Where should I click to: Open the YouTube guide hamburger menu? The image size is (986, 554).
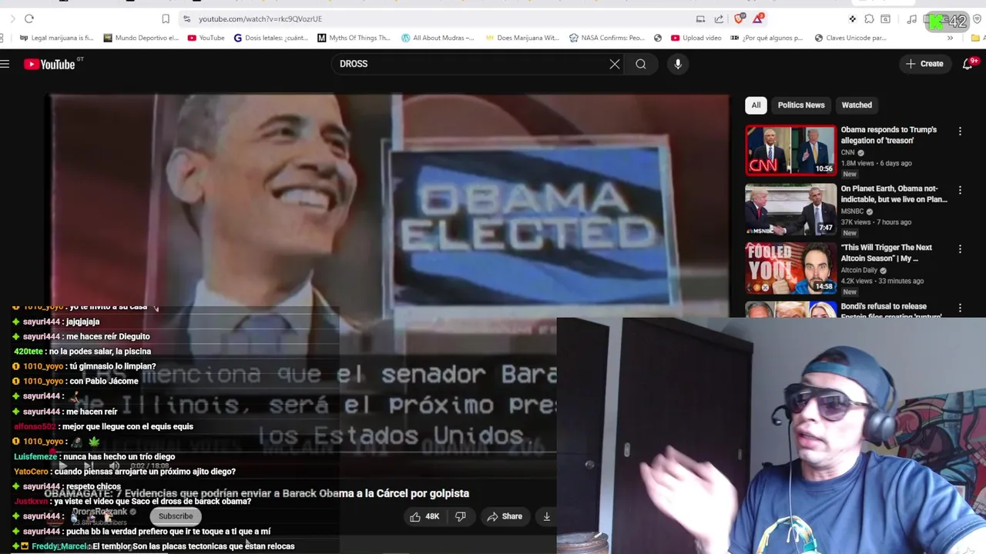click(5, 64)
